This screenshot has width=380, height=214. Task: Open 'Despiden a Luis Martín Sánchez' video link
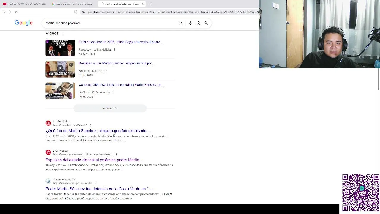tap(117, 63)
